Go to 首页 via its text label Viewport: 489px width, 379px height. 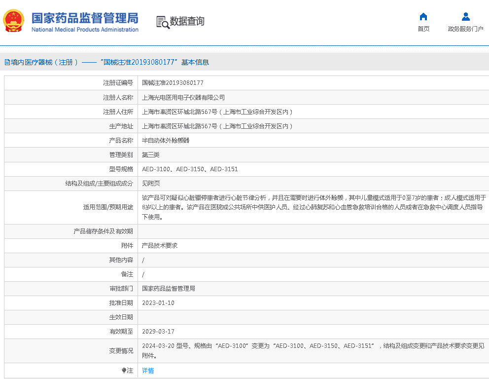click(423, 29)
